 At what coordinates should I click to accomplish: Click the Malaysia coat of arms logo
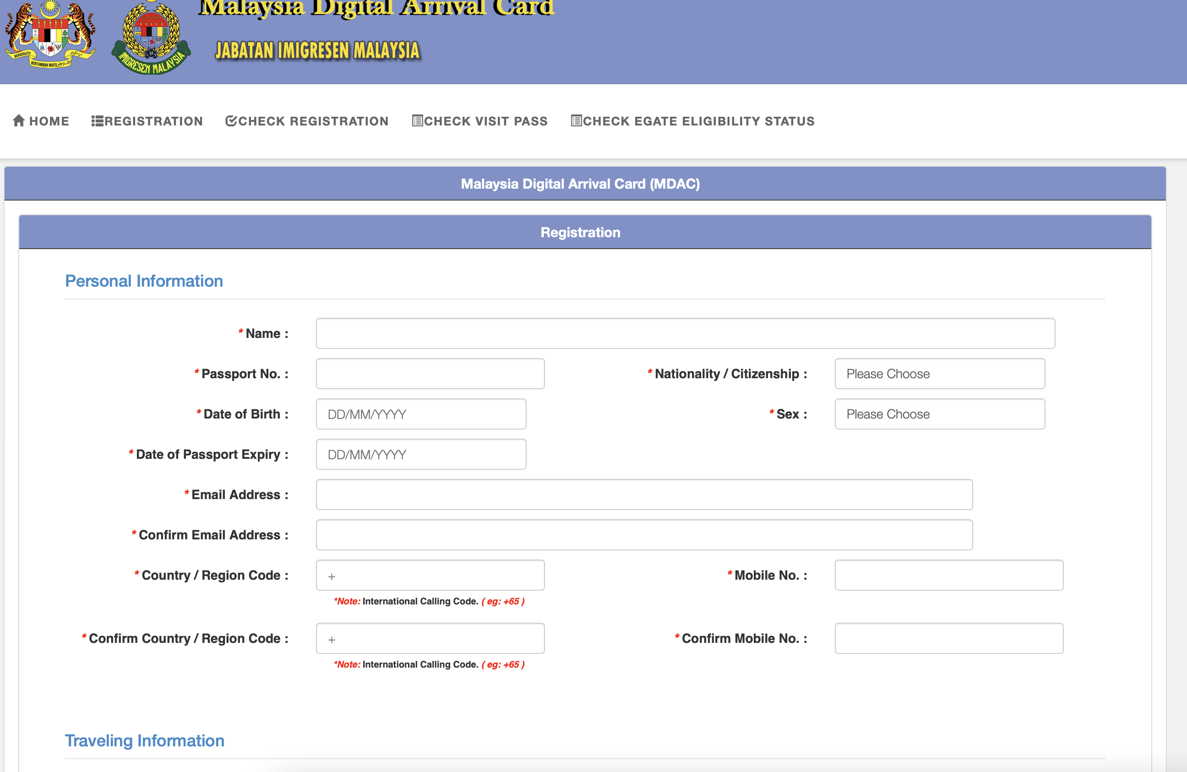pos(50,35)
